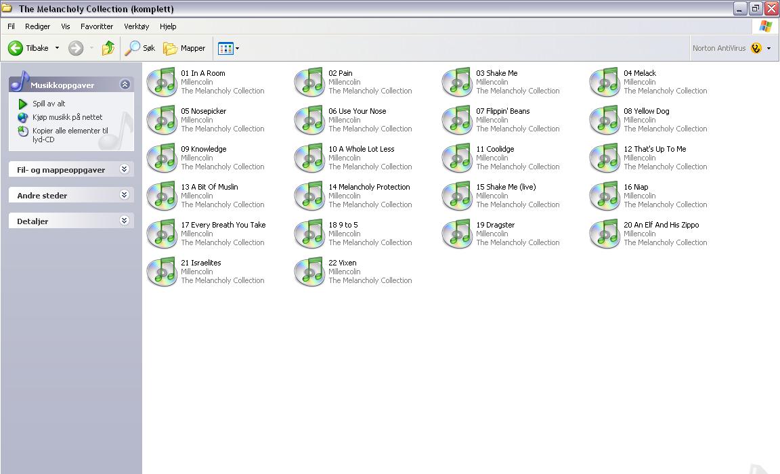780x474 pixels.
Task: Select the 15 Shake Me (live) icon
Action: click(457, 196)
